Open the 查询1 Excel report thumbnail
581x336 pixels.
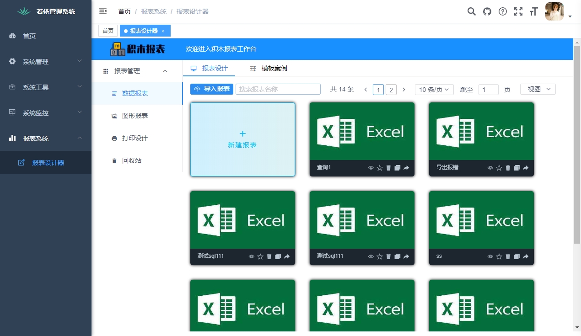pos(362,132)
